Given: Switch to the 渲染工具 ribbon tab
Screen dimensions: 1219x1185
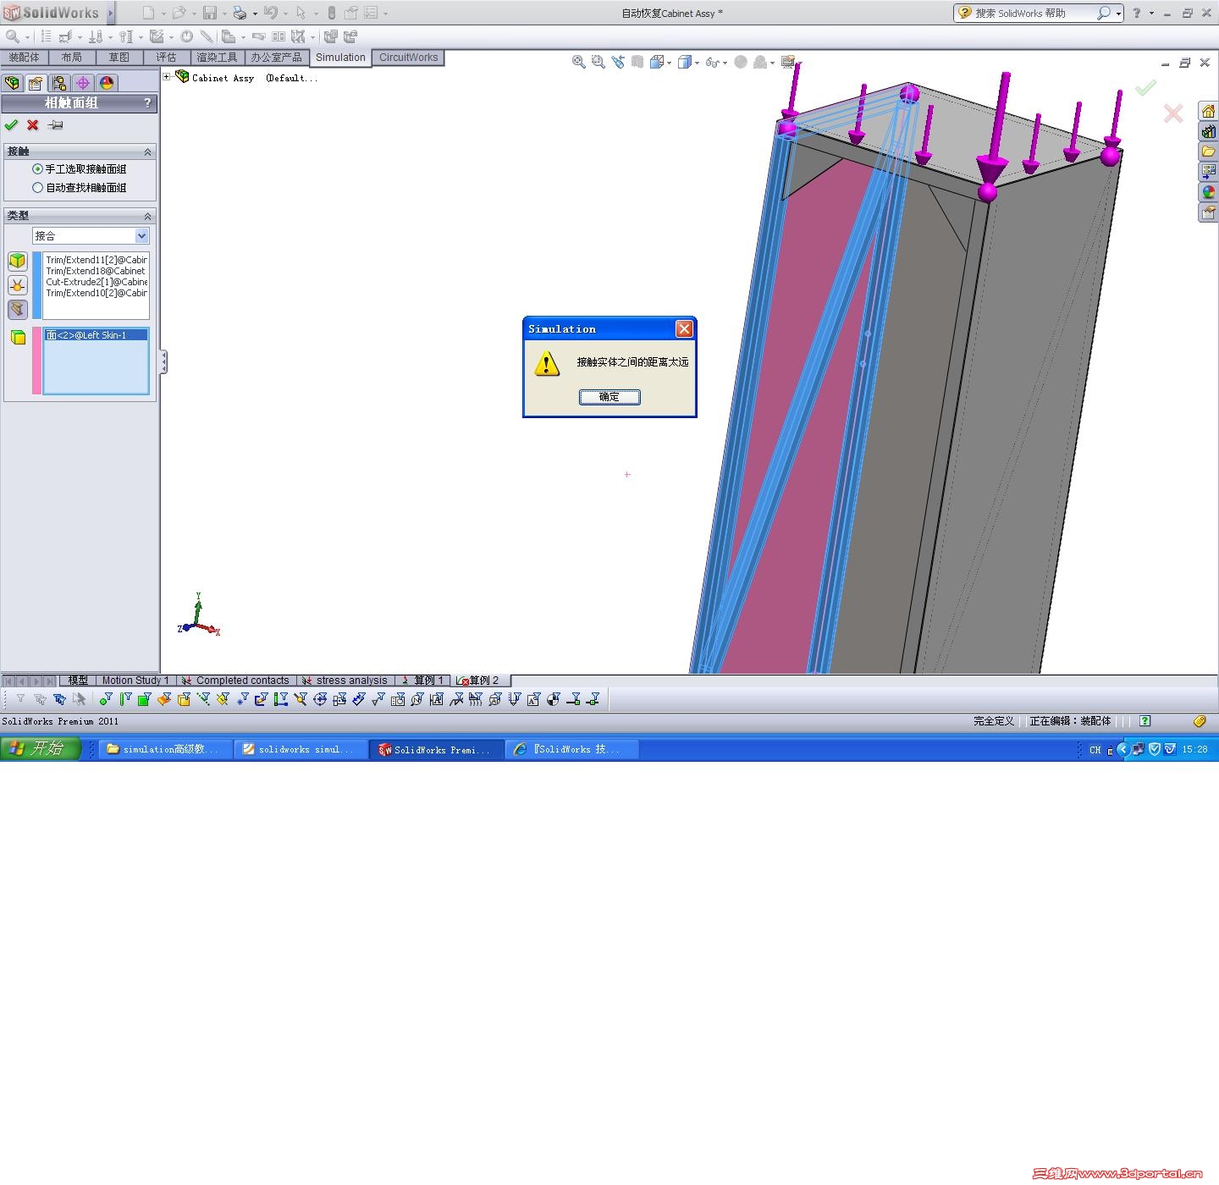Looking at the screenshot, I should pyautogui.click(x=218, y=58).
